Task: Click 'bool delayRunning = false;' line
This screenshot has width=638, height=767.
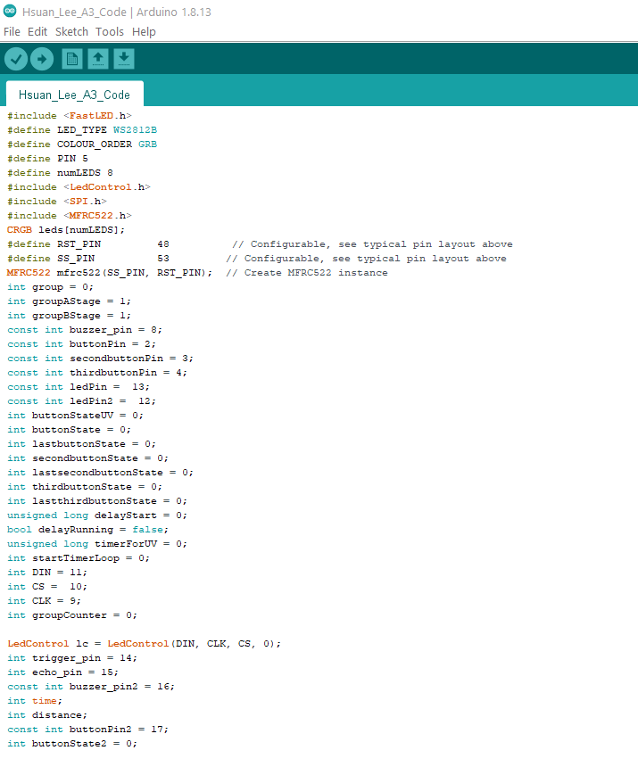Action: (x=88, y=529)
